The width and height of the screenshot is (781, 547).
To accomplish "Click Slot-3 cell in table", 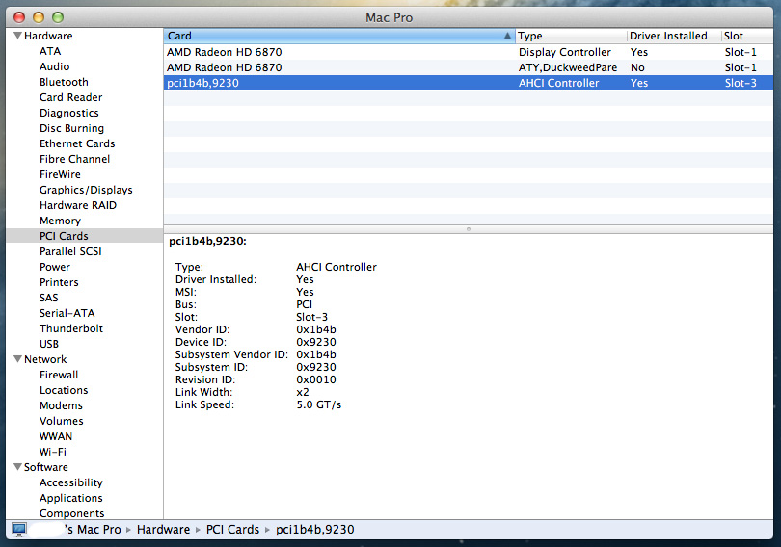I will (x=741, y=83).
